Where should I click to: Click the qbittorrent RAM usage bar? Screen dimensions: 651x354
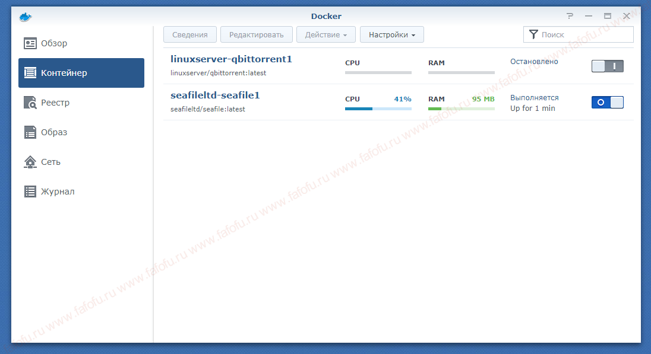click(462, 72)
